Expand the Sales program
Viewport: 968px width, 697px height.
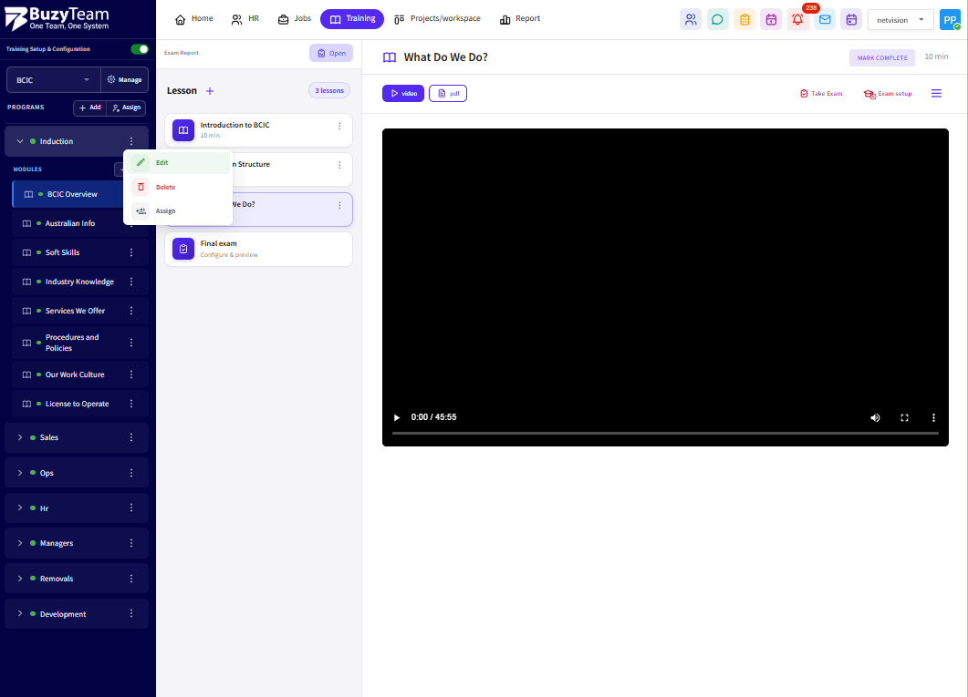(20, 437)
